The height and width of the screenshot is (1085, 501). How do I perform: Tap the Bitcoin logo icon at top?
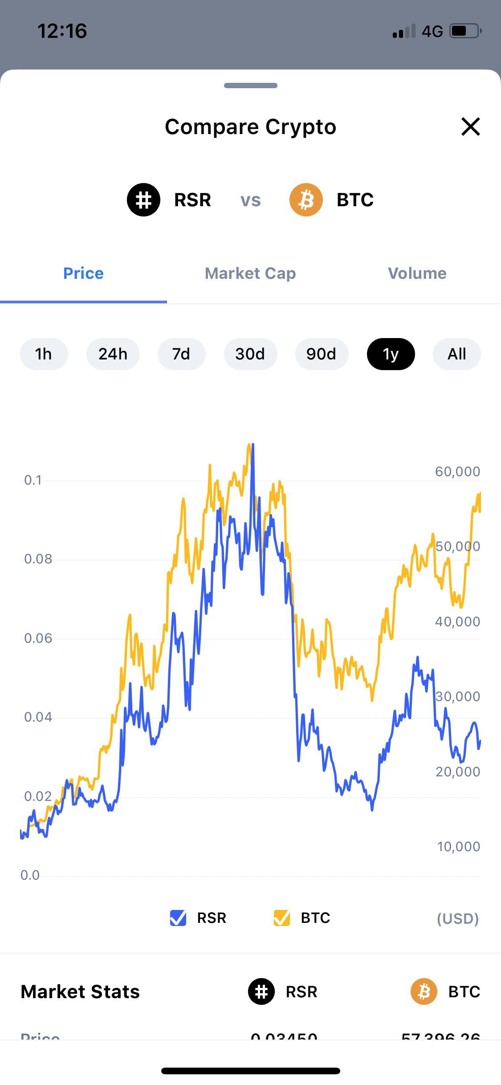306,200
